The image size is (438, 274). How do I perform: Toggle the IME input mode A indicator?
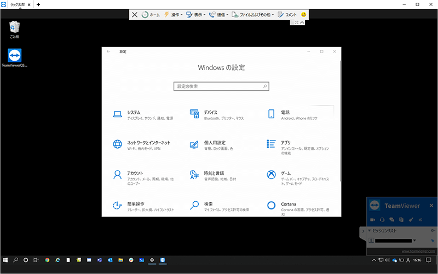[408, 260]
